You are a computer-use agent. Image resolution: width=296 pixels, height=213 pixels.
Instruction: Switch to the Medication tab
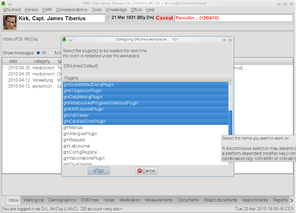[130, 200]
